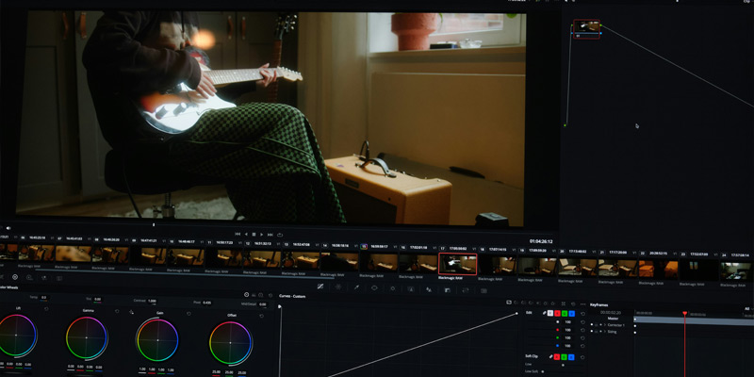Viewport: 754px width, 377px height.
Task: Enable red channel in Curves Edit
Action: click(559, 312)
